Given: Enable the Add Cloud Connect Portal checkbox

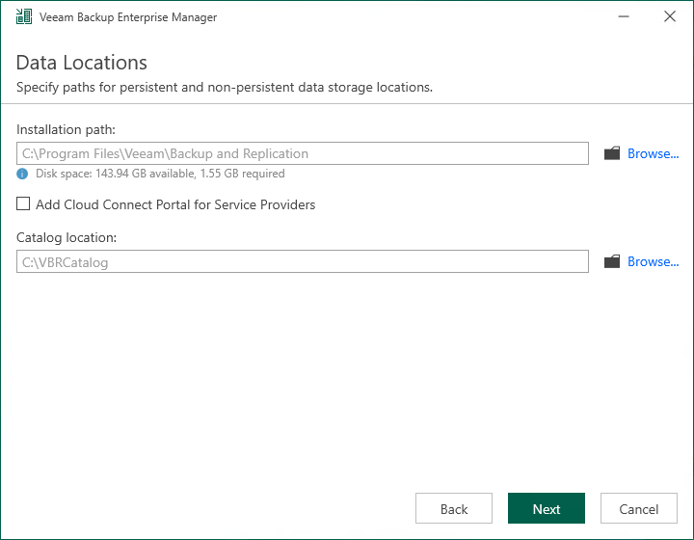Looking at the screenshot, I should click(23, 204).
